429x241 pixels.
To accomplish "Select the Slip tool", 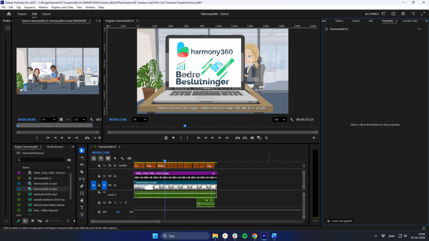I will pos(82,179).
